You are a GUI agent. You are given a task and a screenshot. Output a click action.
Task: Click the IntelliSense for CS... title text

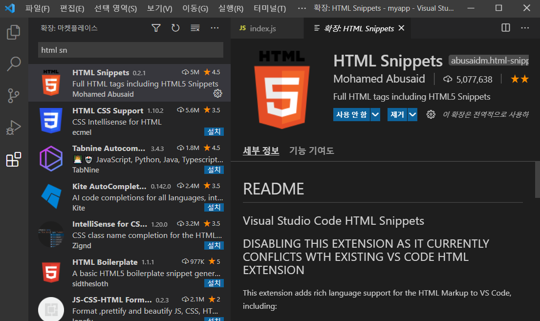point(110,224)
